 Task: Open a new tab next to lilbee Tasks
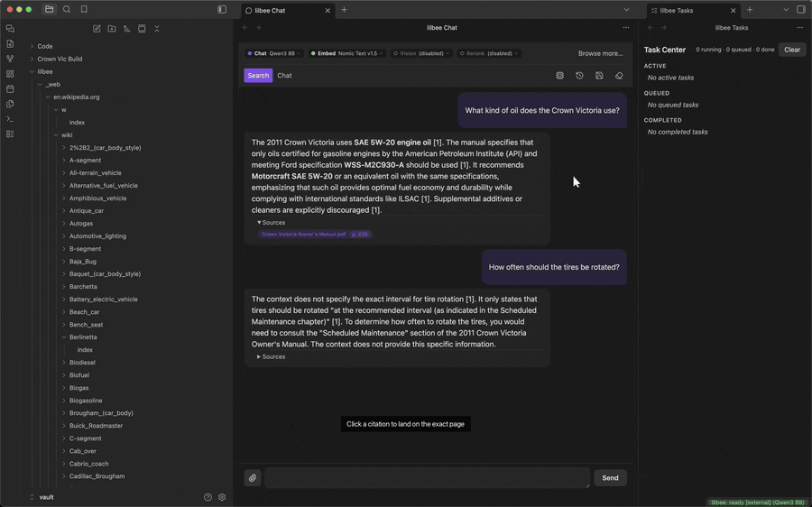click(750, 9)
